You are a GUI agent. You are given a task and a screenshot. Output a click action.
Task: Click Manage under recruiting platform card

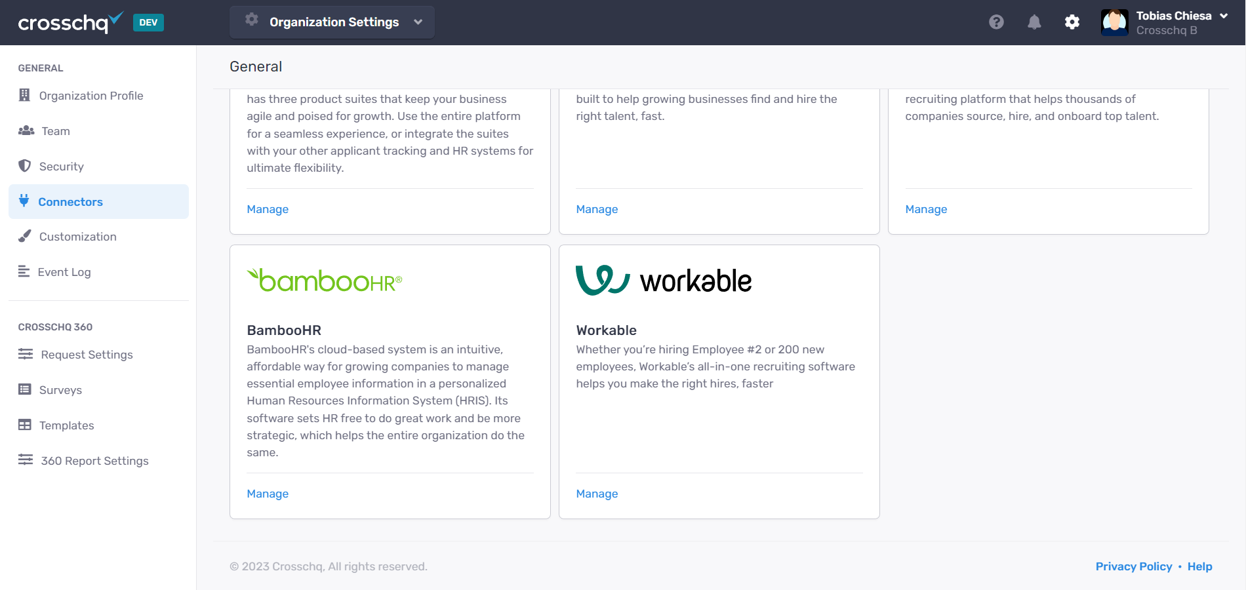[926, 209]
